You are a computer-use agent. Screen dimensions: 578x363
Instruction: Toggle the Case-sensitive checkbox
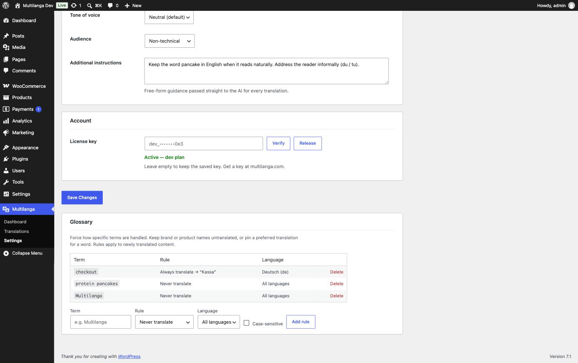coord(246,323)
